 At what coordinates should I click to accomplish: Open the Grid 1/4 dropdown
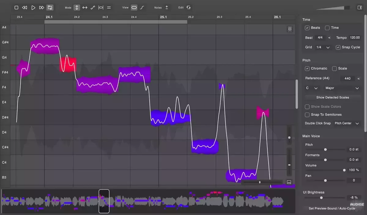tap(323, 47)
